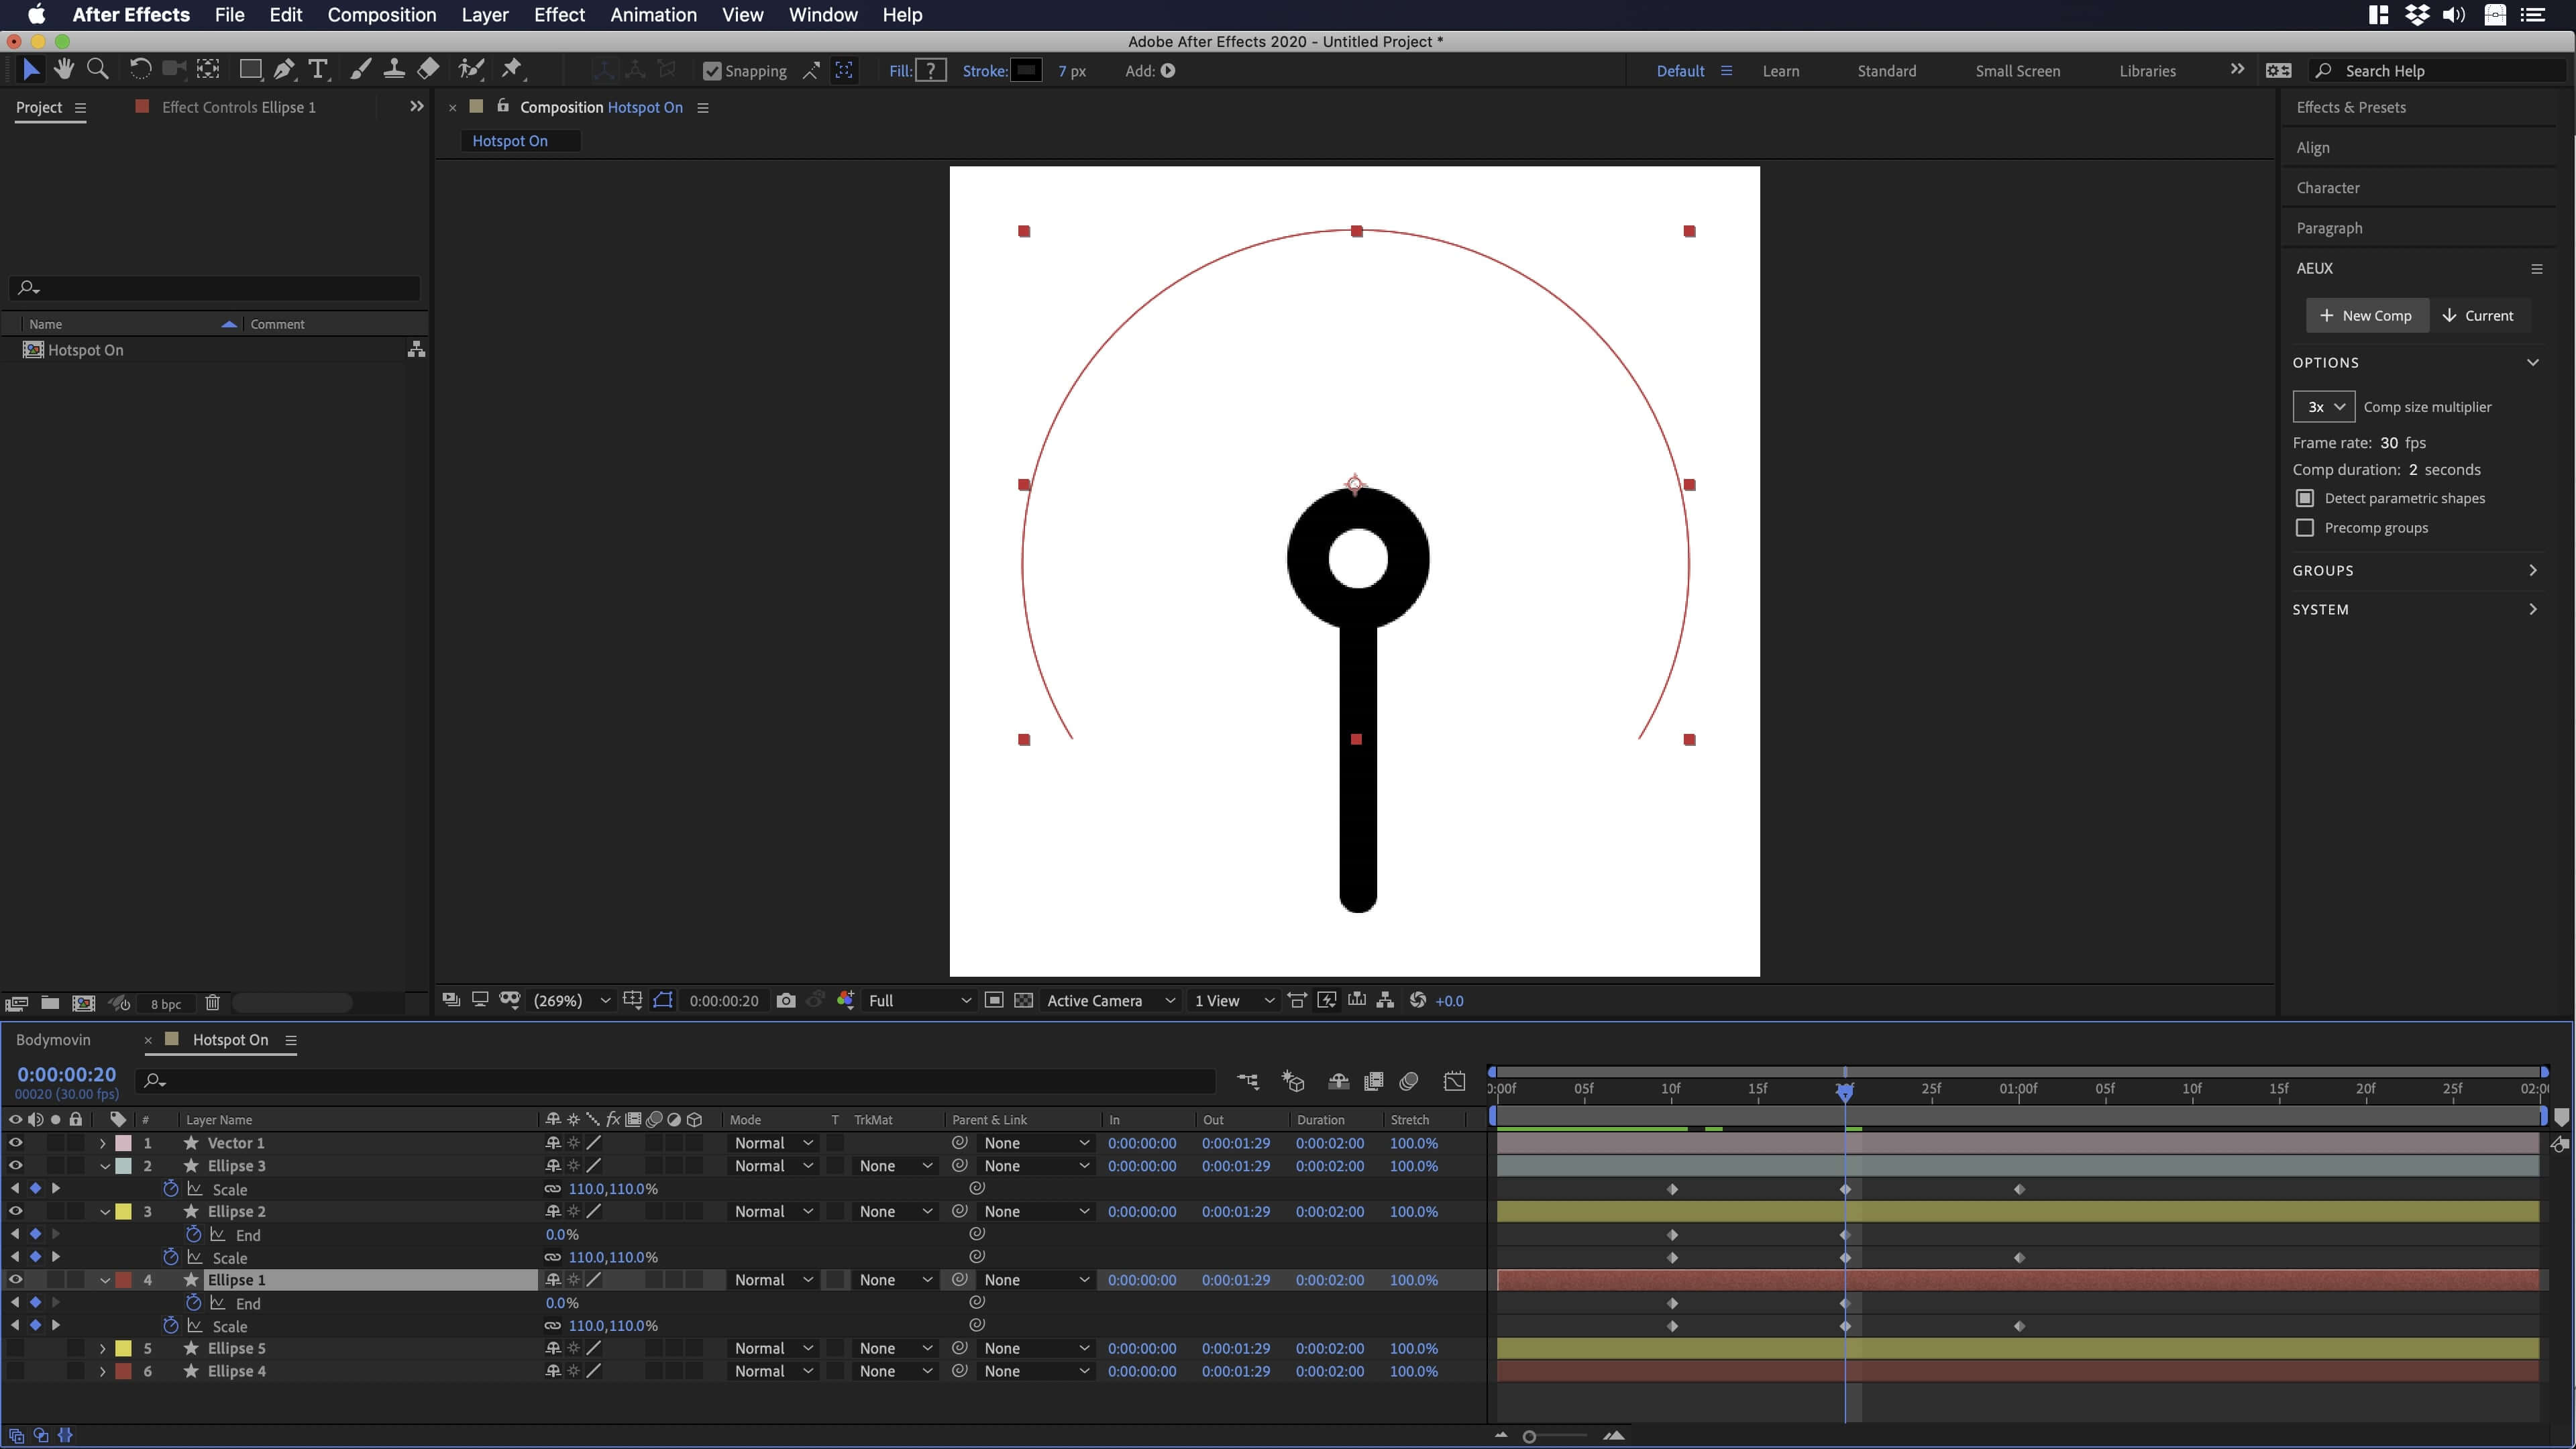Hide the Ellipse 3 layer
This screenshot has width=2576, height=1449.
click(15, 1166)
